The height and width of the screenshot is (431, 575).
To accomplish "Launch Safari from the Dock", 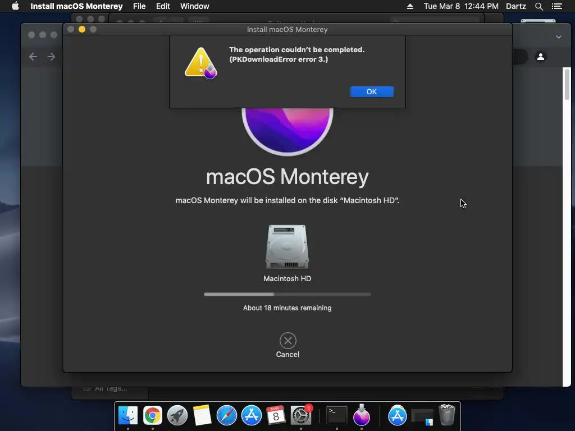I will pos(227,415).
